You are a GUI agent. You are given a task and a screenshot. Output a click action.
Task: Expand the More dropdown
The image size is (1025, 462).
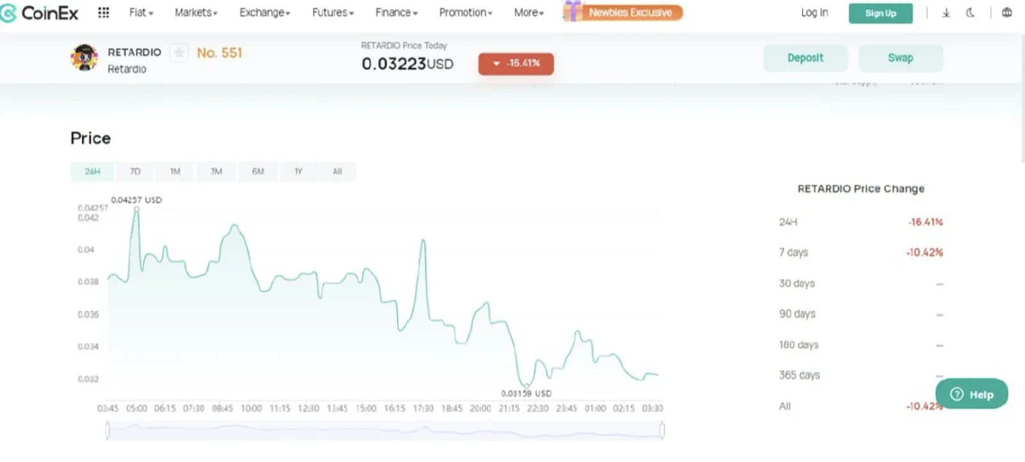tap(529, 12)
